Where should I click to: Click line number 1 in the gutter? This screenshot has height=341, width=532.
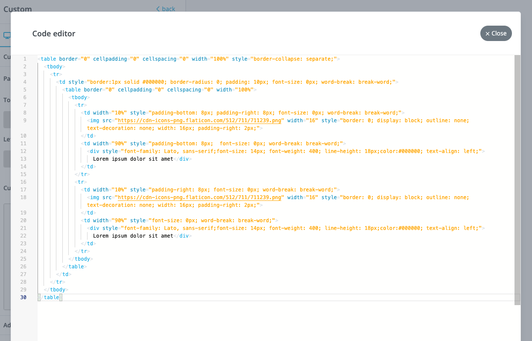tap(24, 59)
